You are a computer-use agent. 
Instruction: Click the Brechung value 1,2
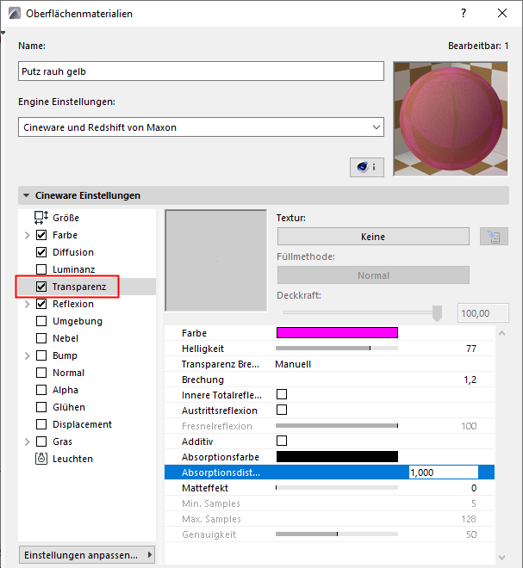(x=470, y=380)
